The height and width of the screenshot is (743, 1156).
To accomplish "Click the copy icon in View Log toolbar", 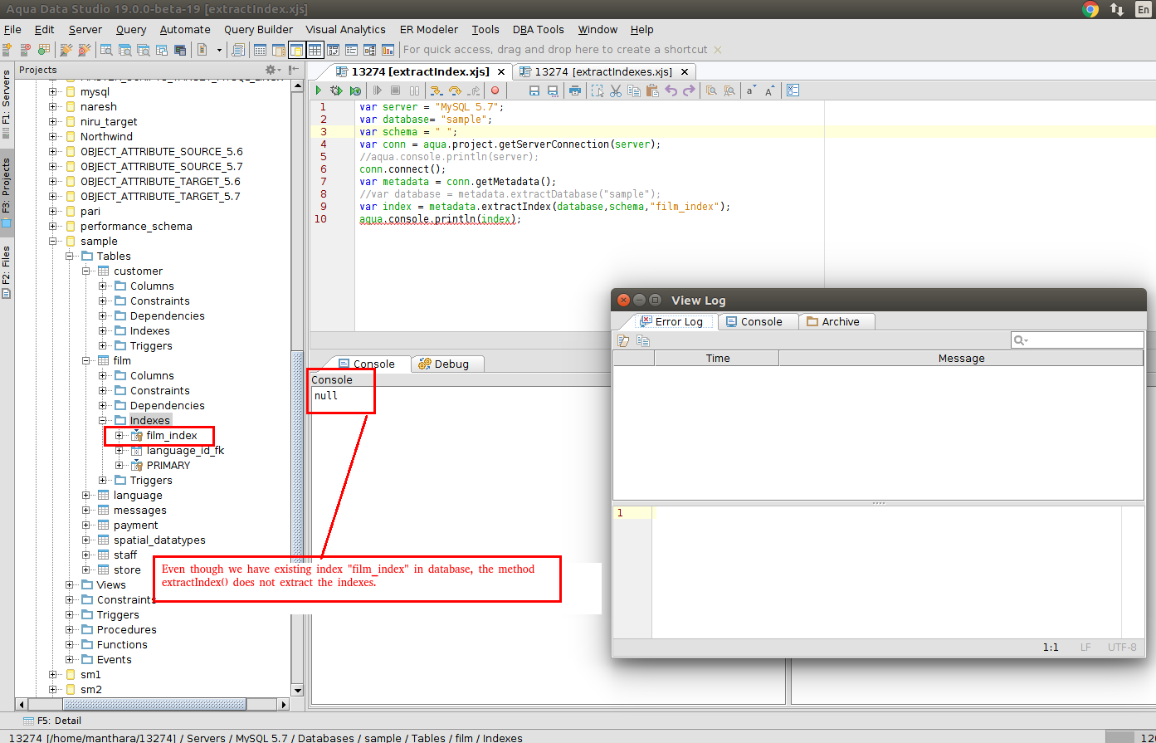I will pyautogui.click(x=642, y=340).
